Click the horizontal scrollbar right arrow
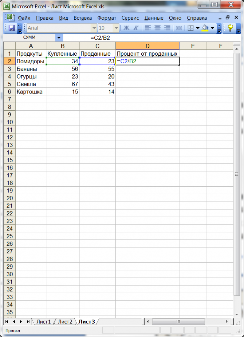244x337 pixels. click(227, 322)
